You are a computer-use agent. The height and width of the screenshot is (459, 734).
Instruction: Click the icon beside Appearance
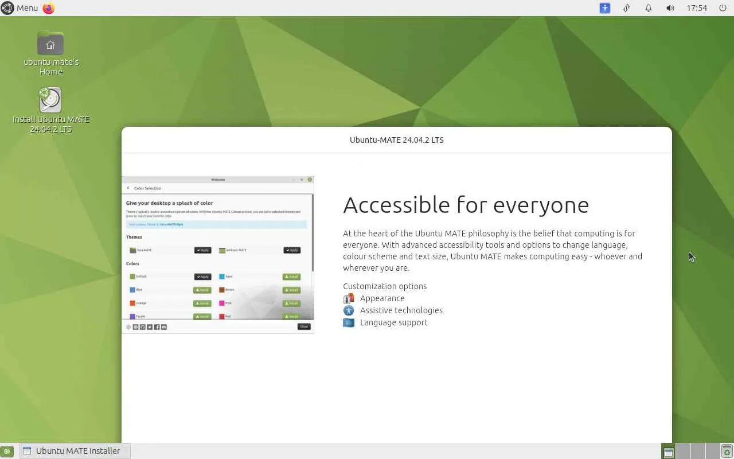[349, 298]
